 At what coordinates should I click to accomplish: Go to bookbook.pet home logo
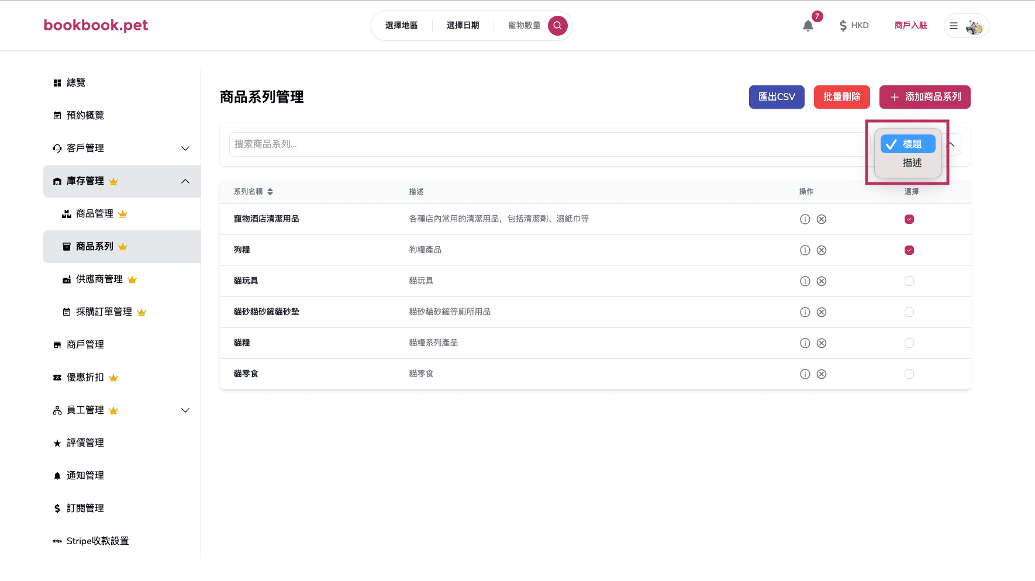[96, 25]
